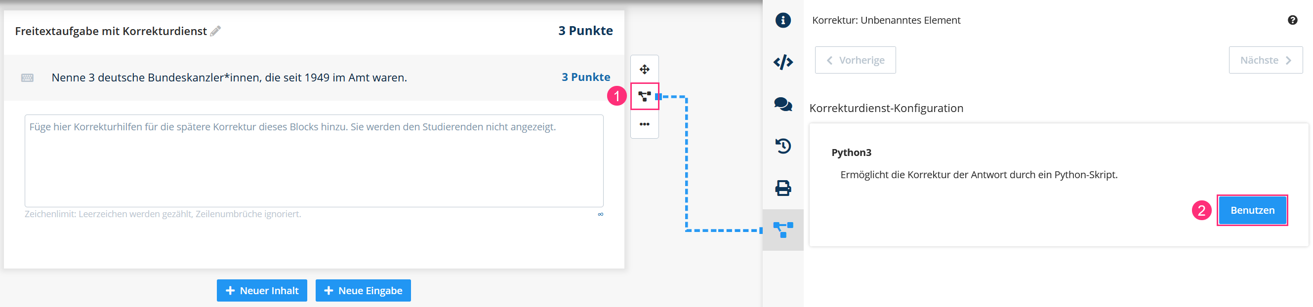Open the correction service tree icon

pyautogui.click(x=644, y=96)
